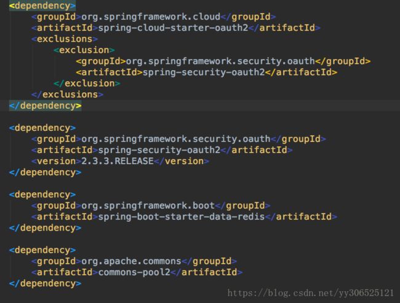Click opening dependency tag above org.springframework.boot groupId
The height and width of the screenshot is (303, 400).
42,194
